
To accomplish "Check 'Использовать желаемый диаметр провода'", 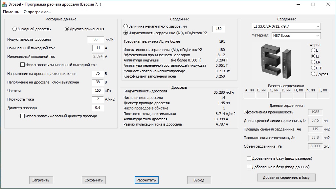I will point(23,116).
